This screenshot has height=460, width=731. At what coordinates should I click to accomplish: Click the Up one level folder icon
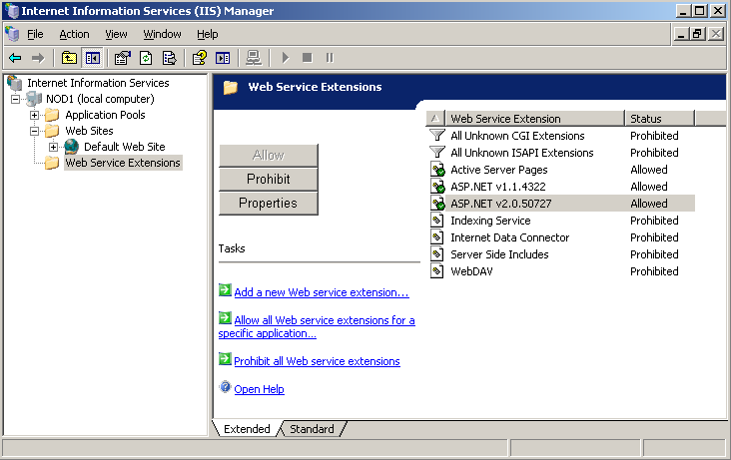click(69, 58)
